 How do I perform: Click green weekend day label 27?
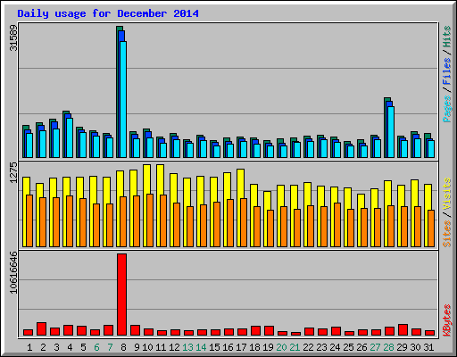click(375, 347)
